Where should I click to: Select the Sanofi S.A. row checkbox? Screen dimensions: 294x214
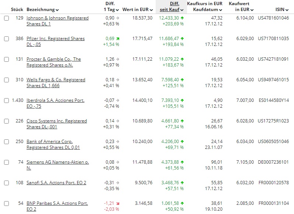click(x=7, y=183)
